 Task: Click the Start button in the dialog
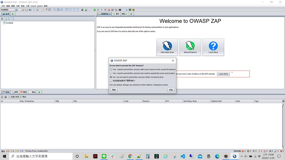click(x=171, y=90)
